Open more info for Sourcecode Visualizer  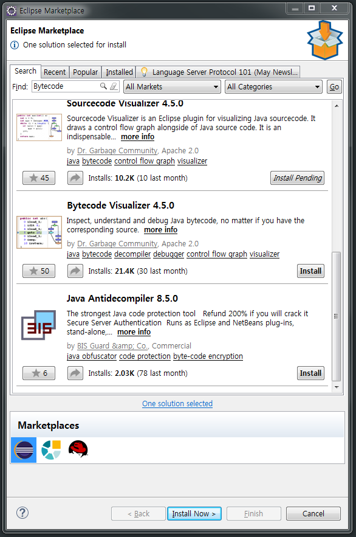pos(137,137)
